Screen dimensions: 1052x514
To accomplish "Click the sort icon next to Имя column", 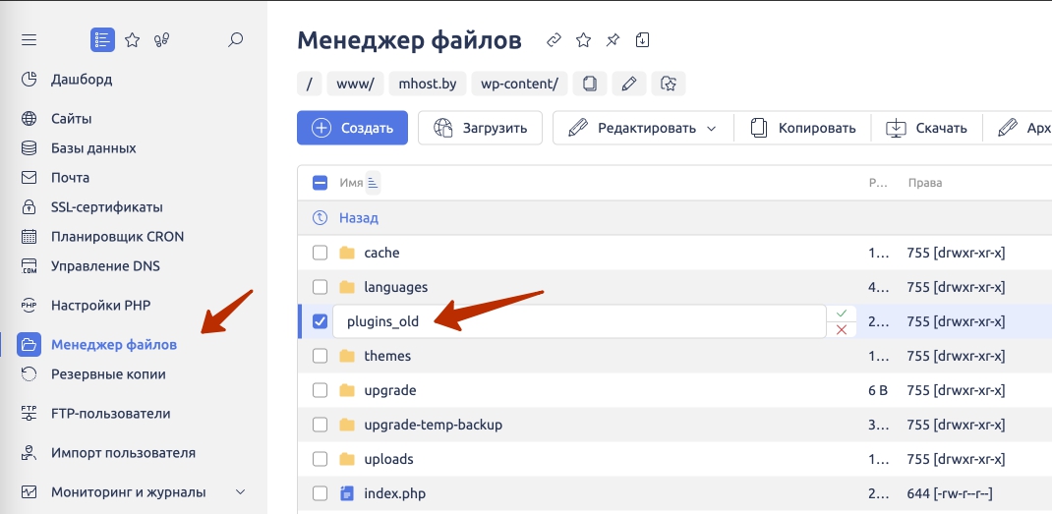I will point(373,183).
